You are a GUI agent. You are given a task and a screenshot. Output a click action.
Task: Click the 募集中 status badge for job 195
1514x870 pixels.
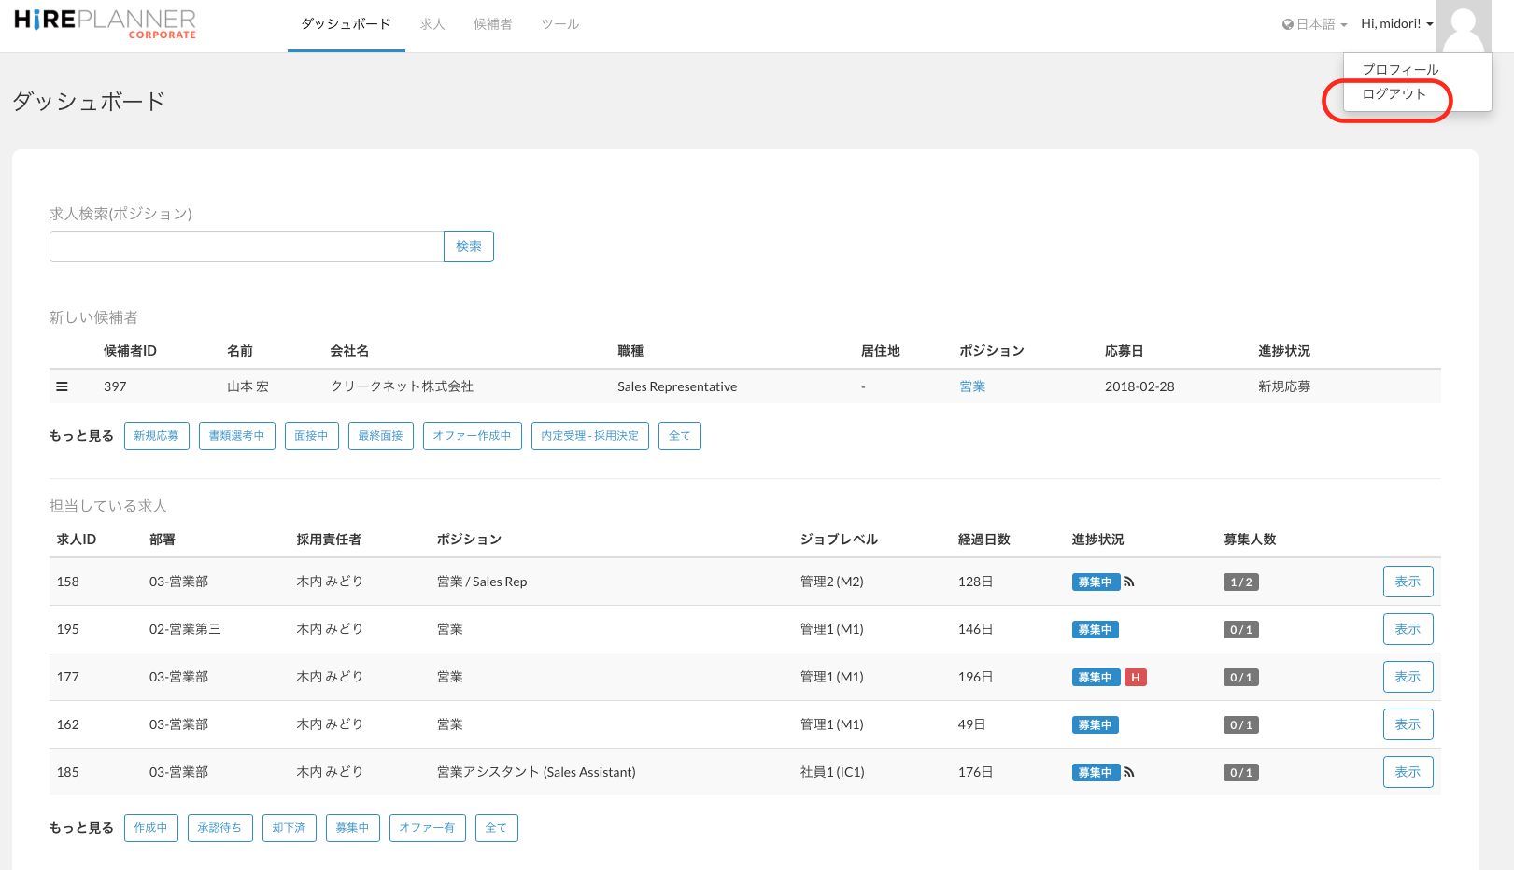(x=1095, y=630)
